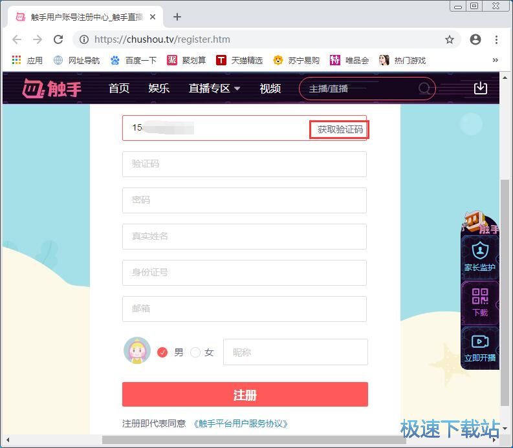The image size is (513, 448).
Task: Maximize the browser window
Action: (x=474, y=6)
